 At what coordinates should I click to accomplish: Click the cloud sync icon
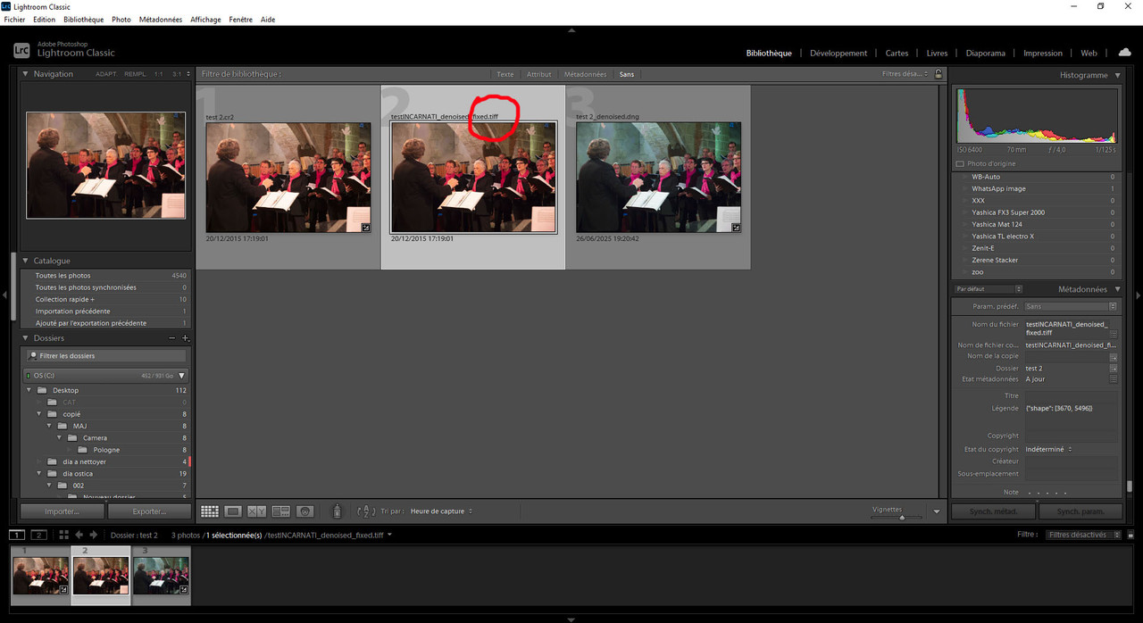(x=1124, y=53)
